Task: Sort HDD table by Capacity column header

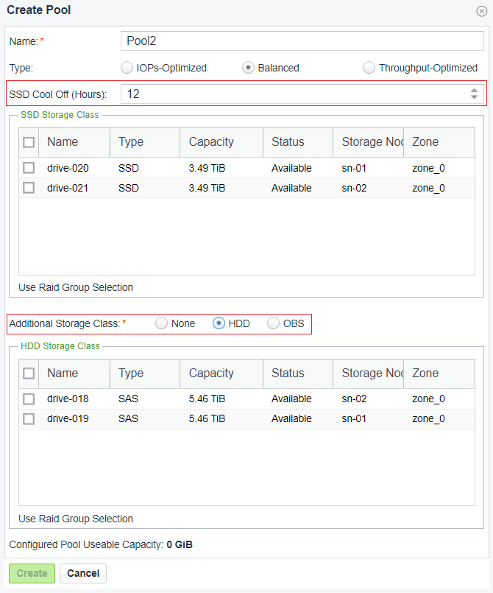Action: [221, 373]
